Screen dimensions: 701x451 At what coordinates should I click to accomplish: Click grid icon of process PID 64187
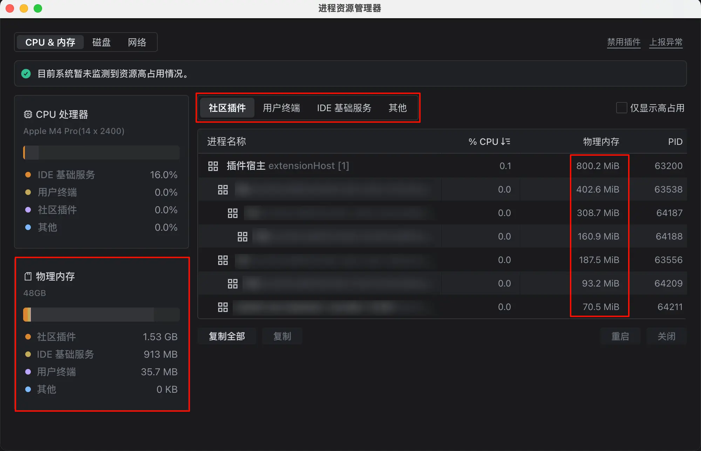(232, 213)
